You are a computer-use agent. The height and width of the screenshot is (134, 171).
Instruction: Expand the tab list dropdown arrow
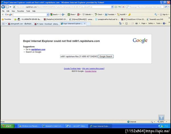(x=6, y=24)
